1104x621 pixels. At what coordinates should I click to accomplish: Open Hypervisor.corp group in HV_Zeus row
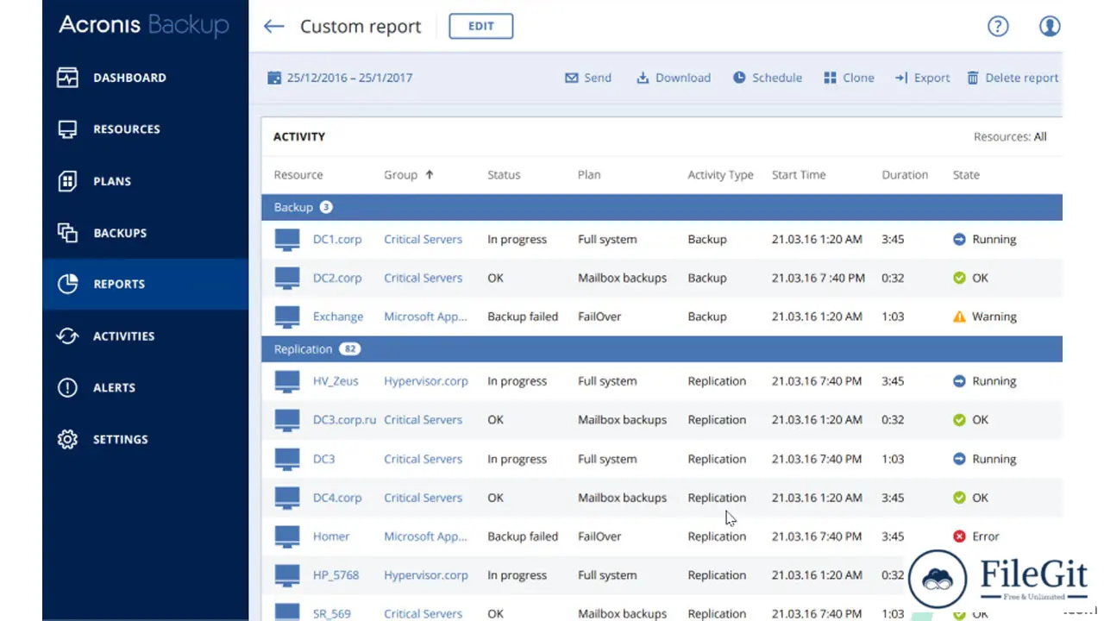click(x=426, y=381)
